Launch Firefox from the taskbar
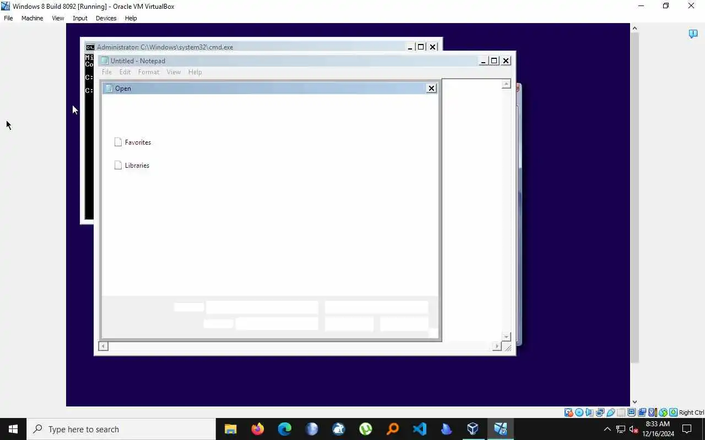705x440 pixels. 257,429
